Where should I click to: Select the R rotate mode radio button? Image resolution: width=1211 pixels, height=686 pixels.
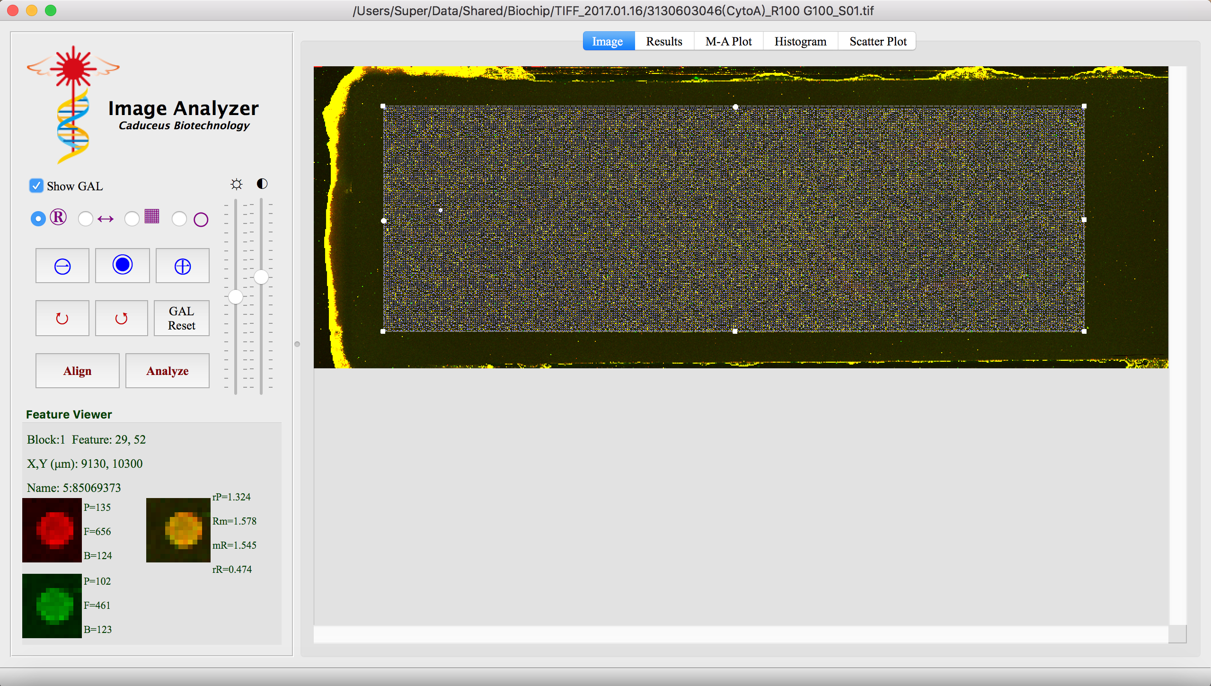click(x=38, y=218)
